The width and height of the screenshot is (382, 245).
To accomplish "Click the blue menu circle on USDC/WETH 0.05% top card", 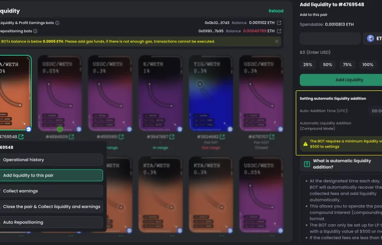I will point(79,130).
